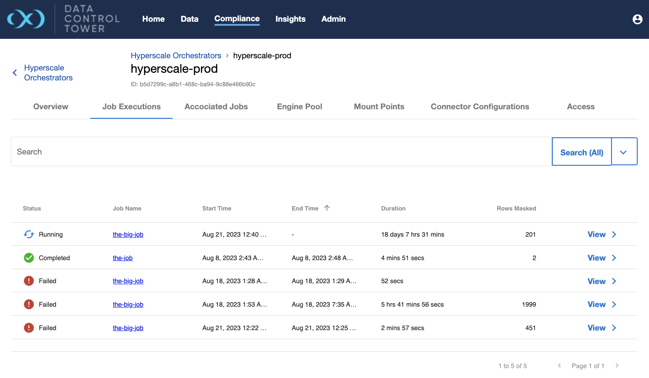The width and height of the screenshot is (649, 378).
Task: Click the Running status sync icon
Action: (x=29, y=234)
